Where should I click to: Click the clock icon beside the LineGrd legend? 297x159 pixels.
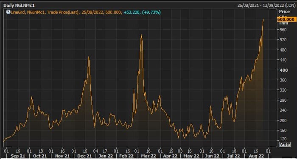coord(8,12)
